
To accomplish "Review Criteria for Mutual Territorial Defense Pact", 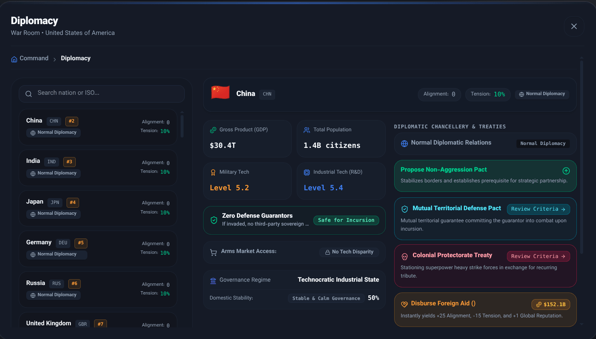I will [538, 209].
